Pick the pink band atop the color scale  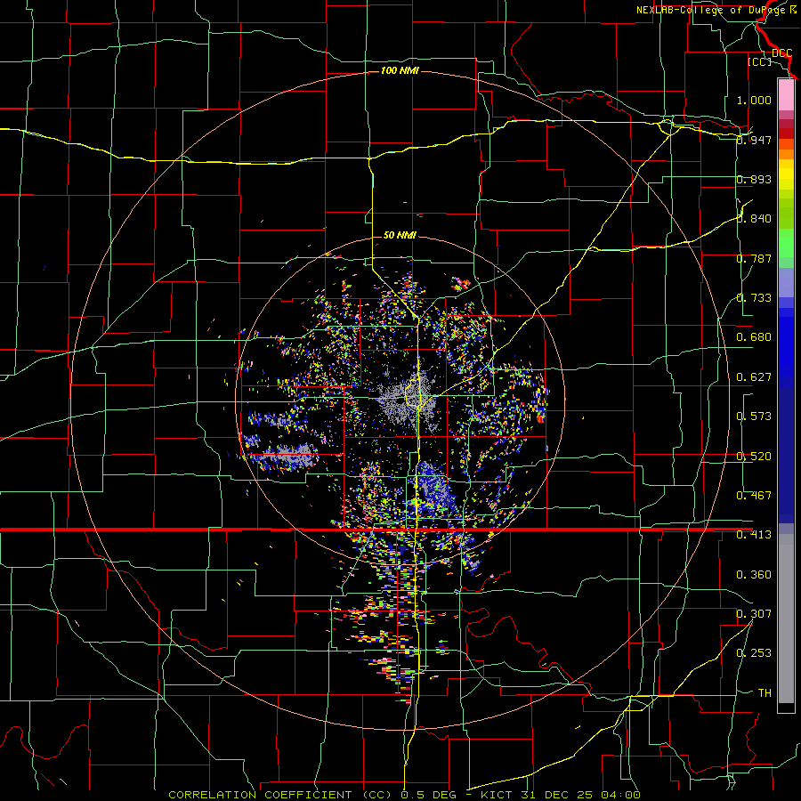786,94
